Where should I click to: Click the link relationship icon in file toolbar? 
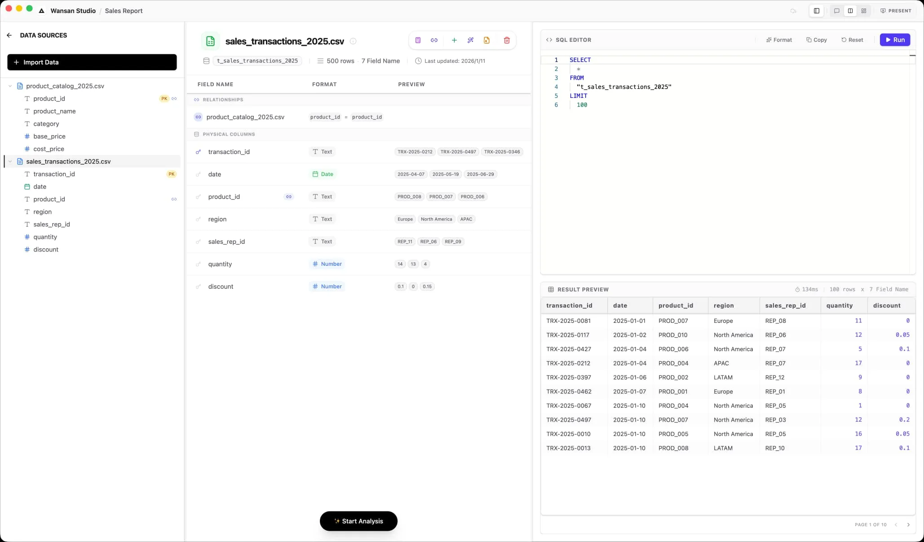coord(434,40)
